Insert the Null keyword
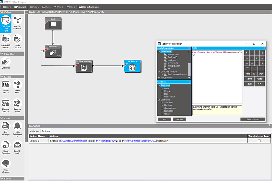 pos(249,84)
